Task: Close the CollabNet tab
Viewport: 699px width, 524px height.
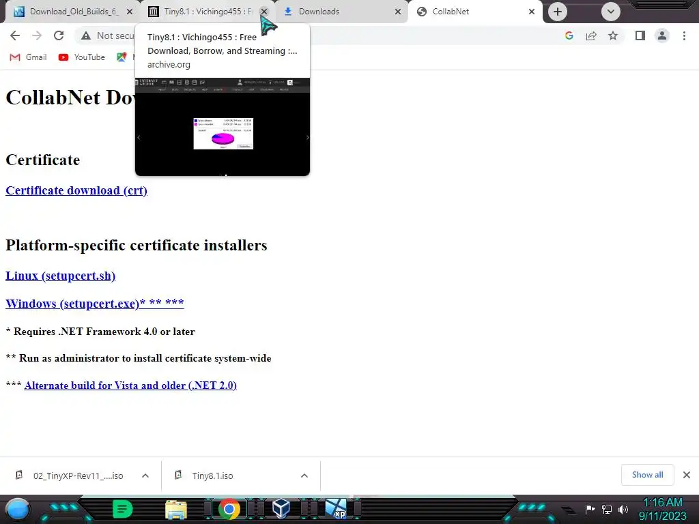Action: click(531, 12)
